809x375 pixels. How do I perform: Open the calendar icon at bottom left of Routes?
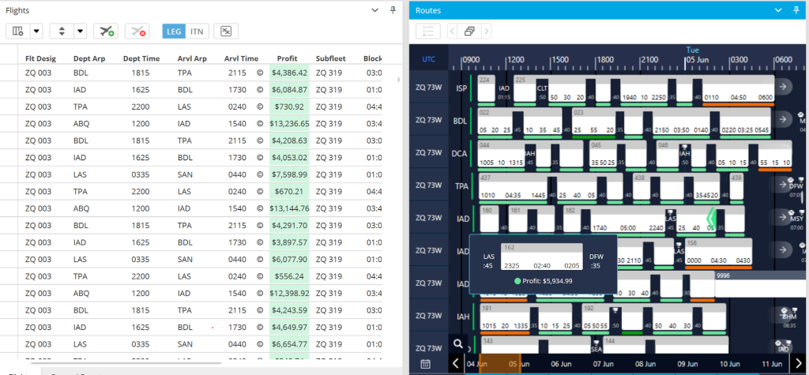tap(426, 364)
